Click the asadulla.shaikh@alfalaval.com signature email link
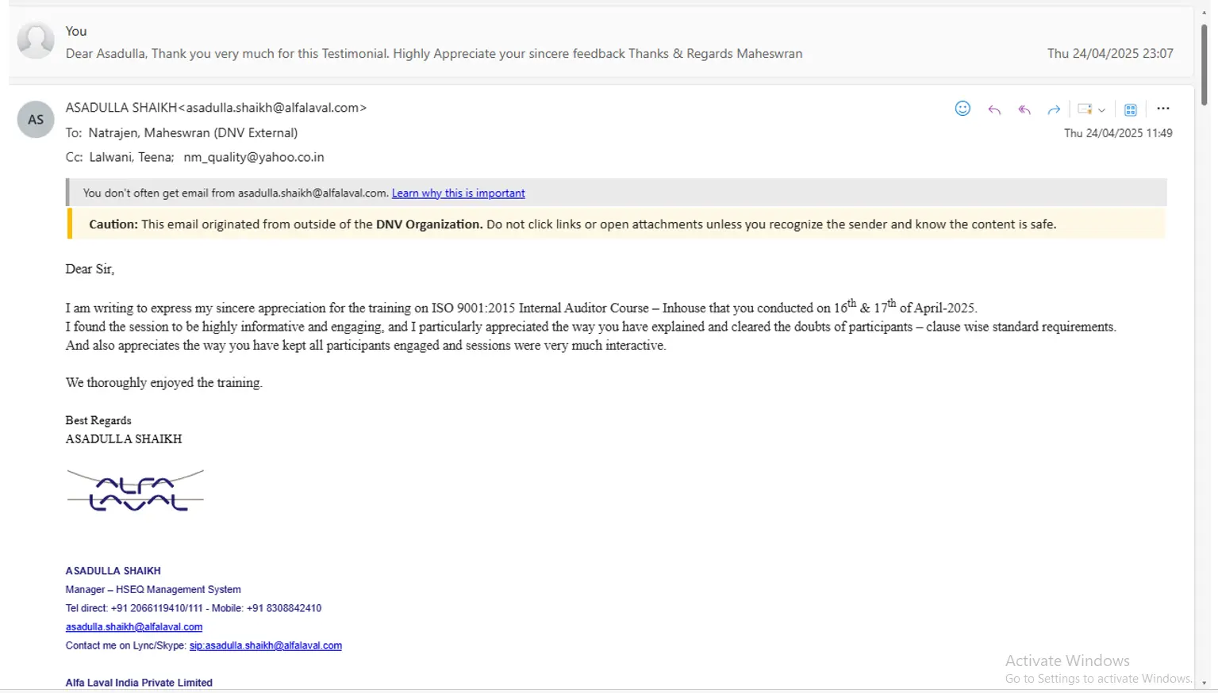The image size is (1218, 693). click(134, 626)
